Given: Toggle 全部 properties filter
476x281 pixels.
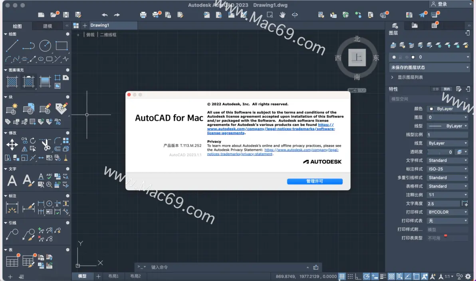Looking at the screenshot, I should (x=436, y=89).
